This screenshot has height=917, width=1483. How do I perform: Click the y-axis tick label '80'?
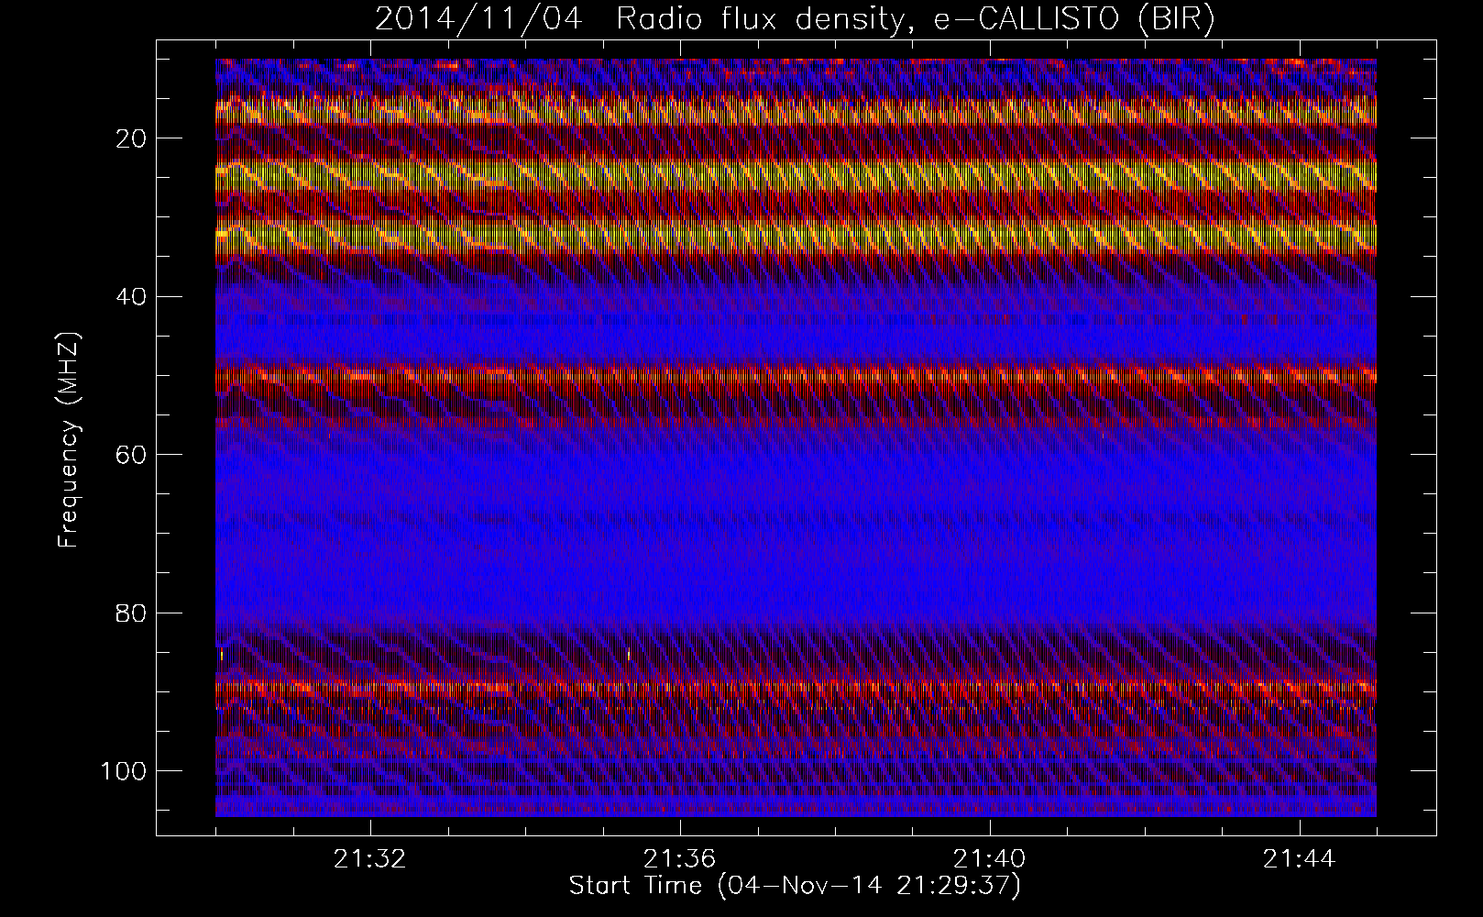[131, 613]
